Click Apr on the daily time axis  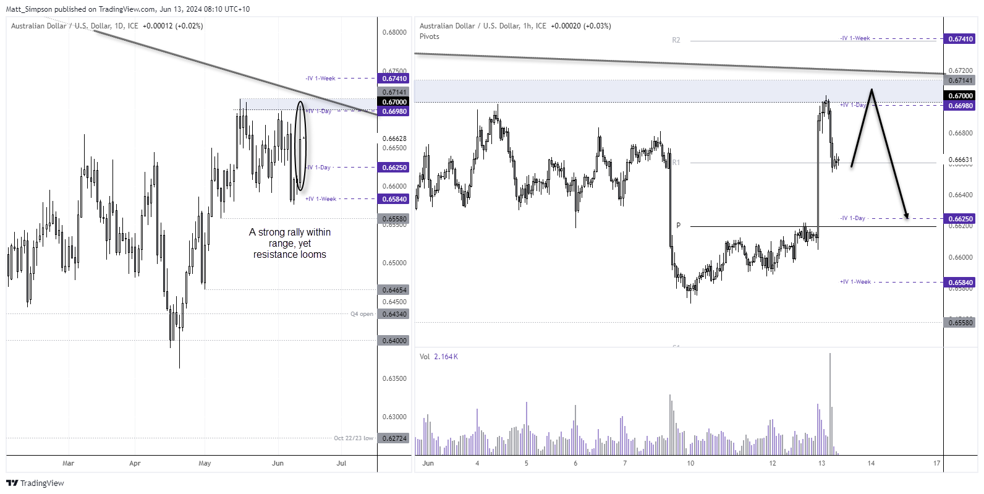coord(135,463)
